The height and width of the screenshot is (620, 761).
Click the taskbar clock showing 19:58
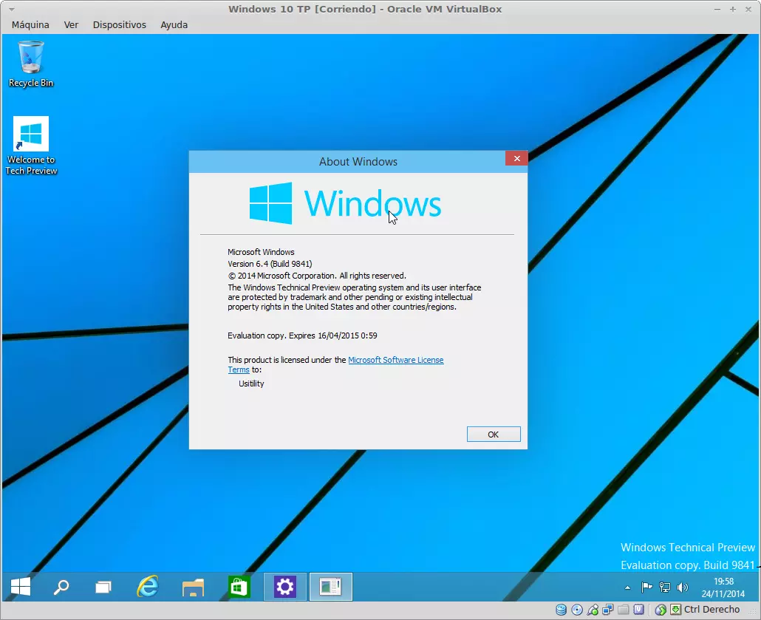click(723, 587)
